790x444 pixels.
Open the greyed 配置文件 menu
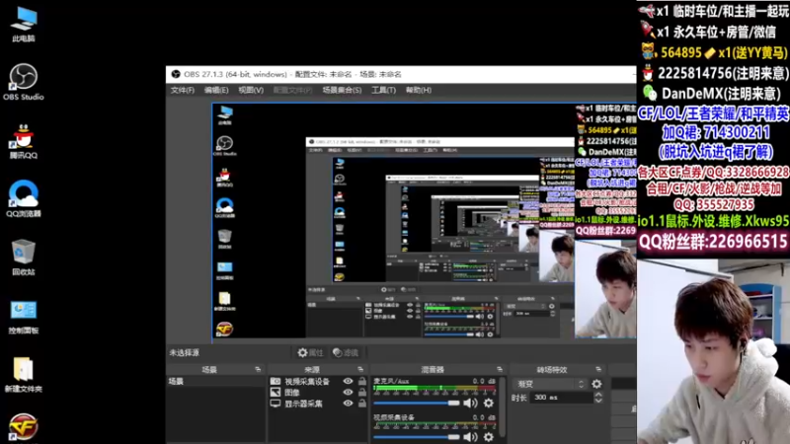pyautogui.click(x=292, y=90)
